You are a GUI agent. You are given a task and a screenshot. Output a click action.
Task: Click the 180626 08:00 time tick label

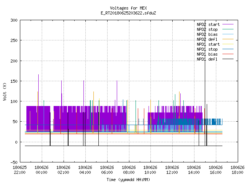tap(129, 170)
